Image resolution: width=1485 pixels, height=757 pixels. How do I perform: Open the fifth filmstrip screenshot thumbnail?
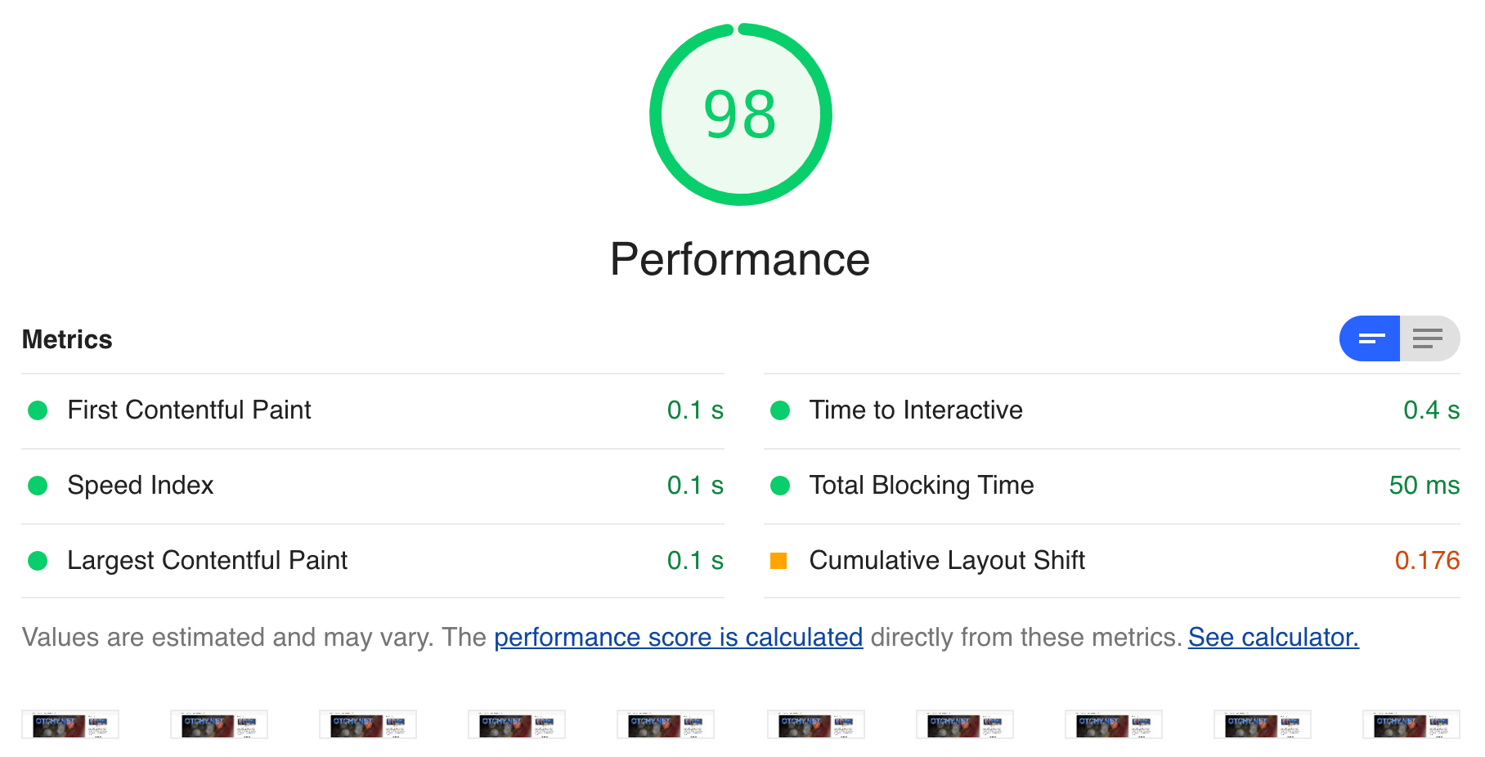coord(666,724)
